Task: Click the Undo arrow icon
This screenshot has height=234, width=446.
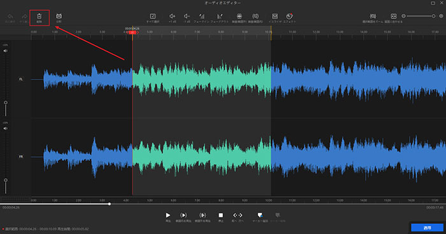Action: [10, 17]
